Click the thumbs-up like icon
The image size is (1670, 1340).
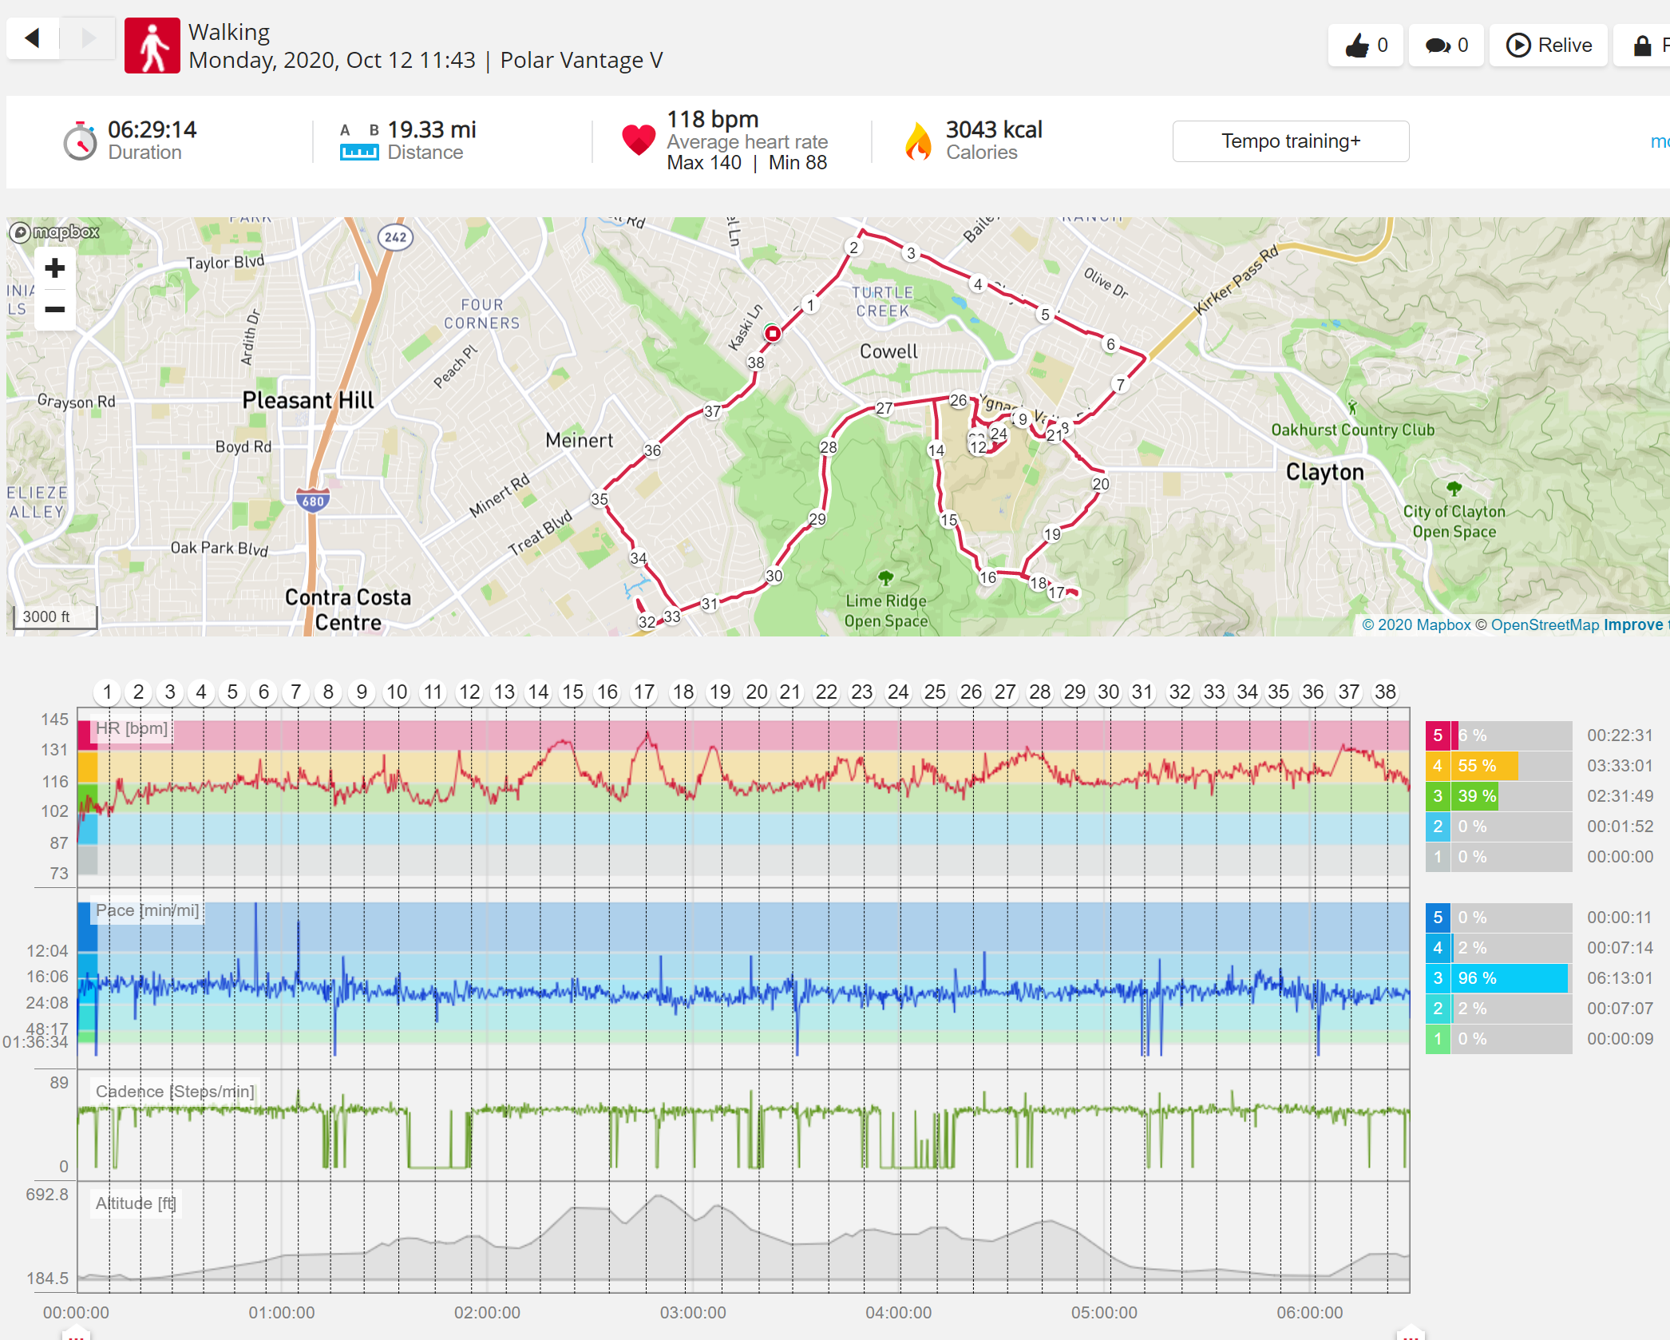(x=1357, y=46)
